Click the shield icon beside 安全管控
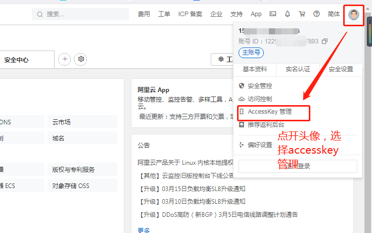Viewport: 372px width, 233px height. [242, 85]
